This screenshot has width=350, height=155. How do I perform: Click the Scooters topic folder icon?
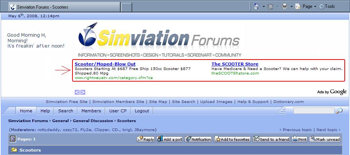pyautogui.click(x=14, y=150)
